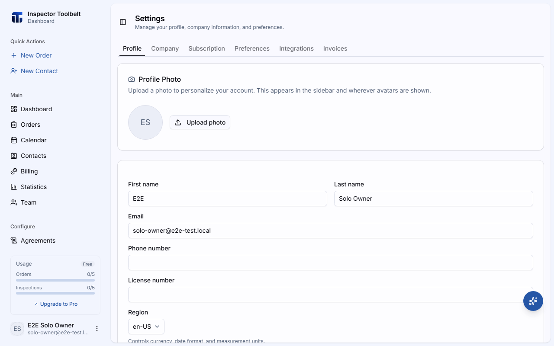This screenshot has height=346, width=554.
Task: Click the E2E Solo Owner account name
Action: click(51, 325)
